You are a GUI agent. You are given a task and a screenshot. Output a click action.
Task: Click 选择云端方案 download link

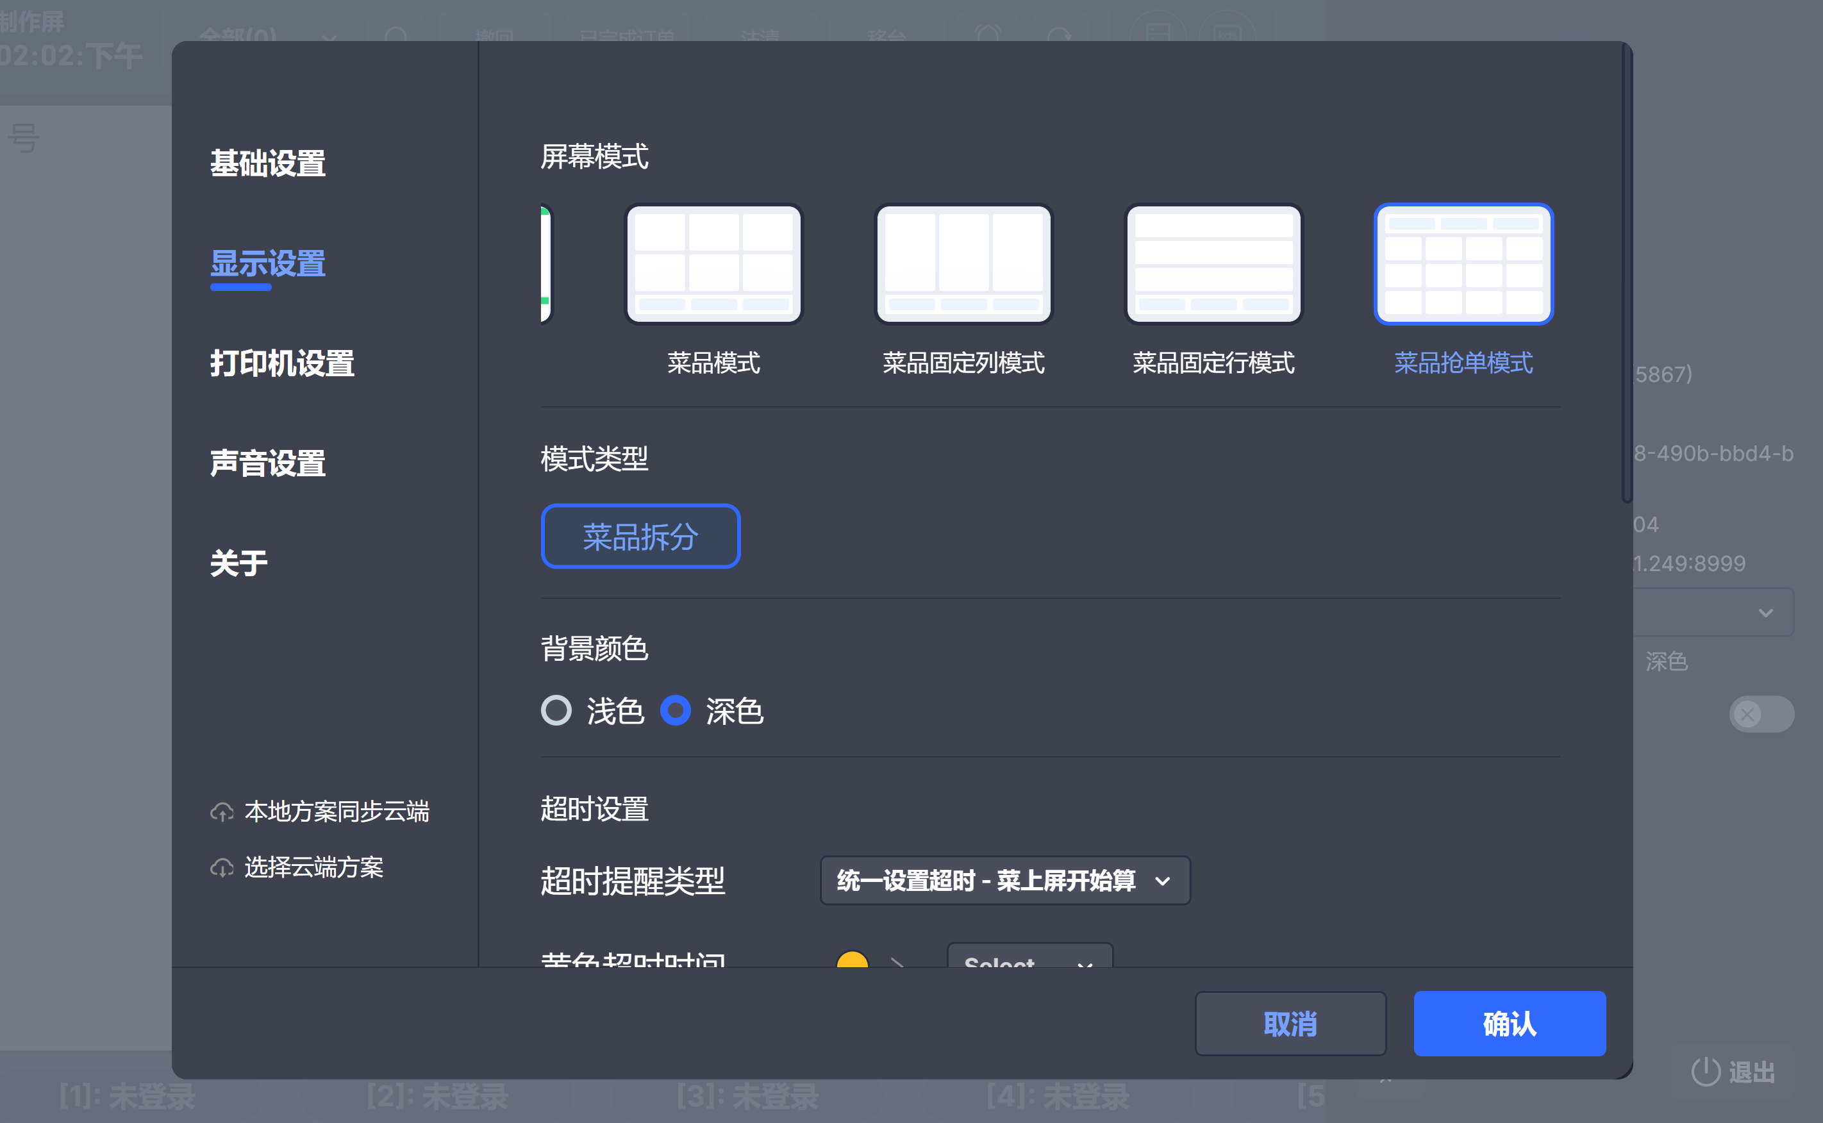297,867
